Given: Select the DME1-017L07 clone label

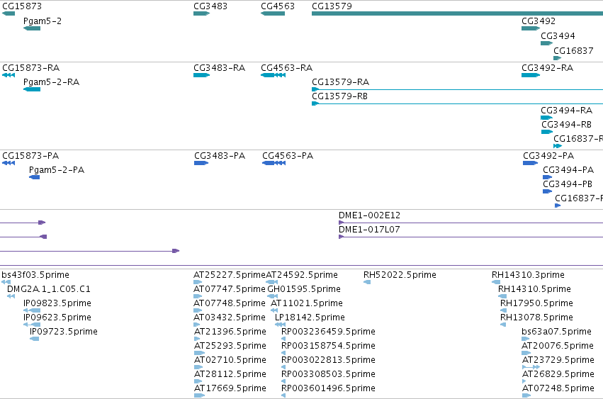Looking at the screenshot, I should coord(369,230).
